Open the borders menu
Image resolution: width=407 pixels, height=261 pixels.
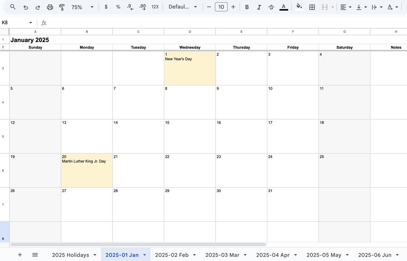pyautogui.click(x=312, y=7)
